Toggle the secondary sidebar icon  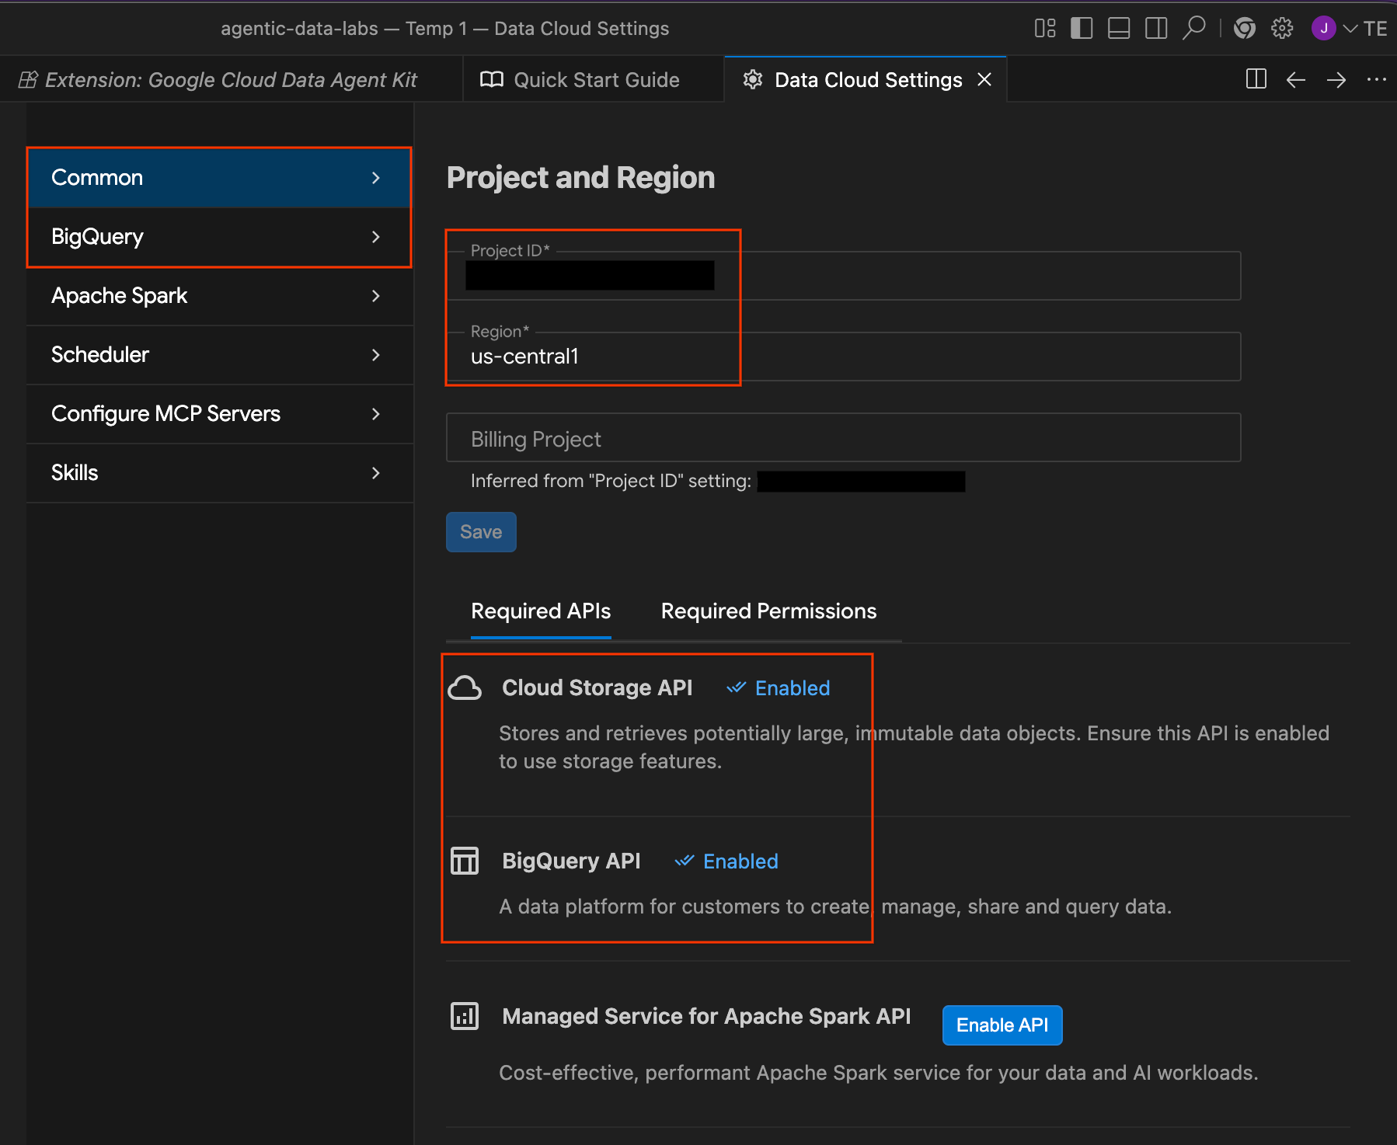[1156, 29]
